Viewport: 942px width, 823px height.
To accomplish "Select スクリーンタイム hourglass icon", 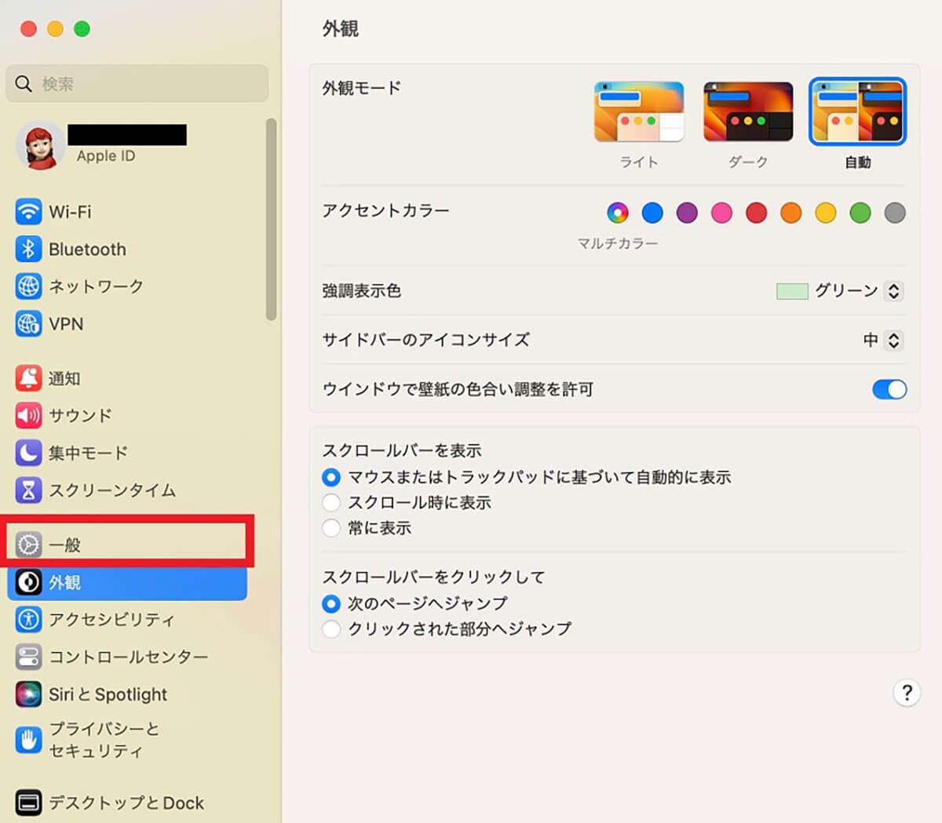I will click(x=28, y=490).
